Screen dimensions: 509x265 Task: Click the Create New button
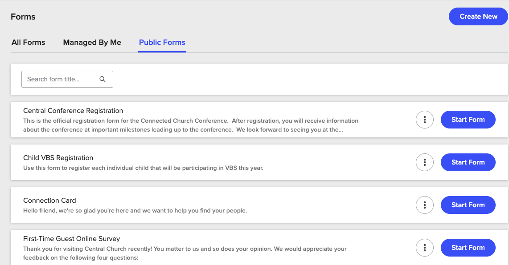pyautogui.click(x=478, y=16)
